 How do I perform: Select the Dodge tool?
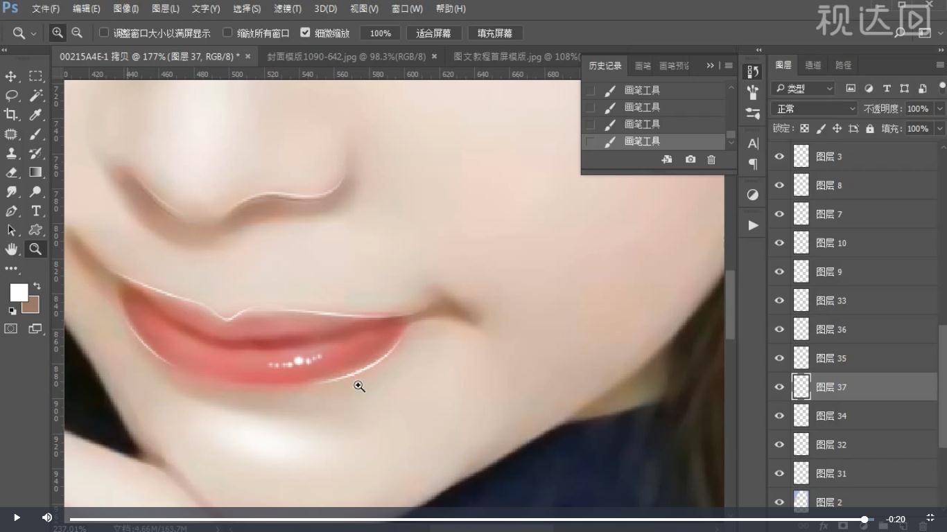tap(35, 192)
